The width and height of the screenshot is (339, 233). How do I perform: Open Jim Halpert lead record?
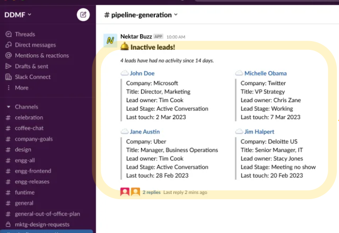click(259, 132)
